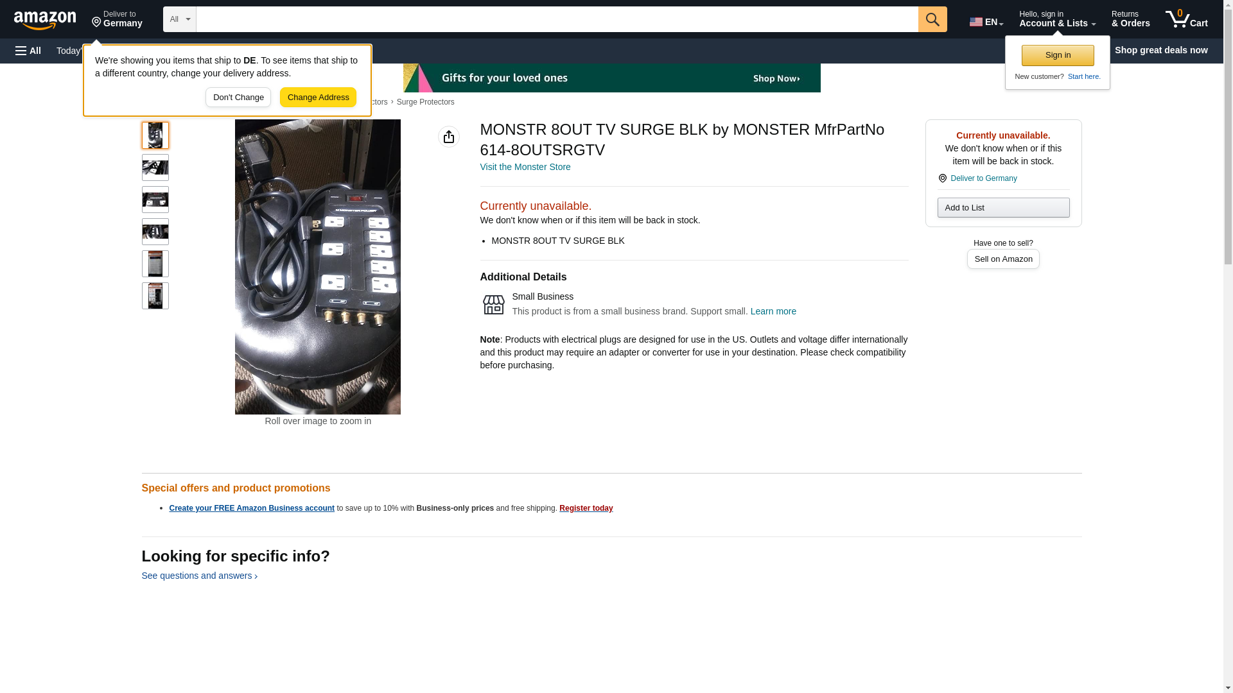Select the first product thumbnail
The width and height of the screenshot is (1233, 693).
coord(155,135)
